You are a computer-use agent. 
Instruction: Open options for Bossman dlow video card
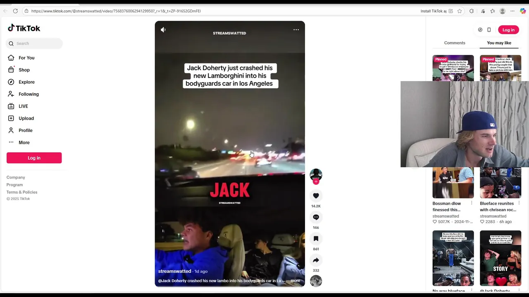pos(472,203)
